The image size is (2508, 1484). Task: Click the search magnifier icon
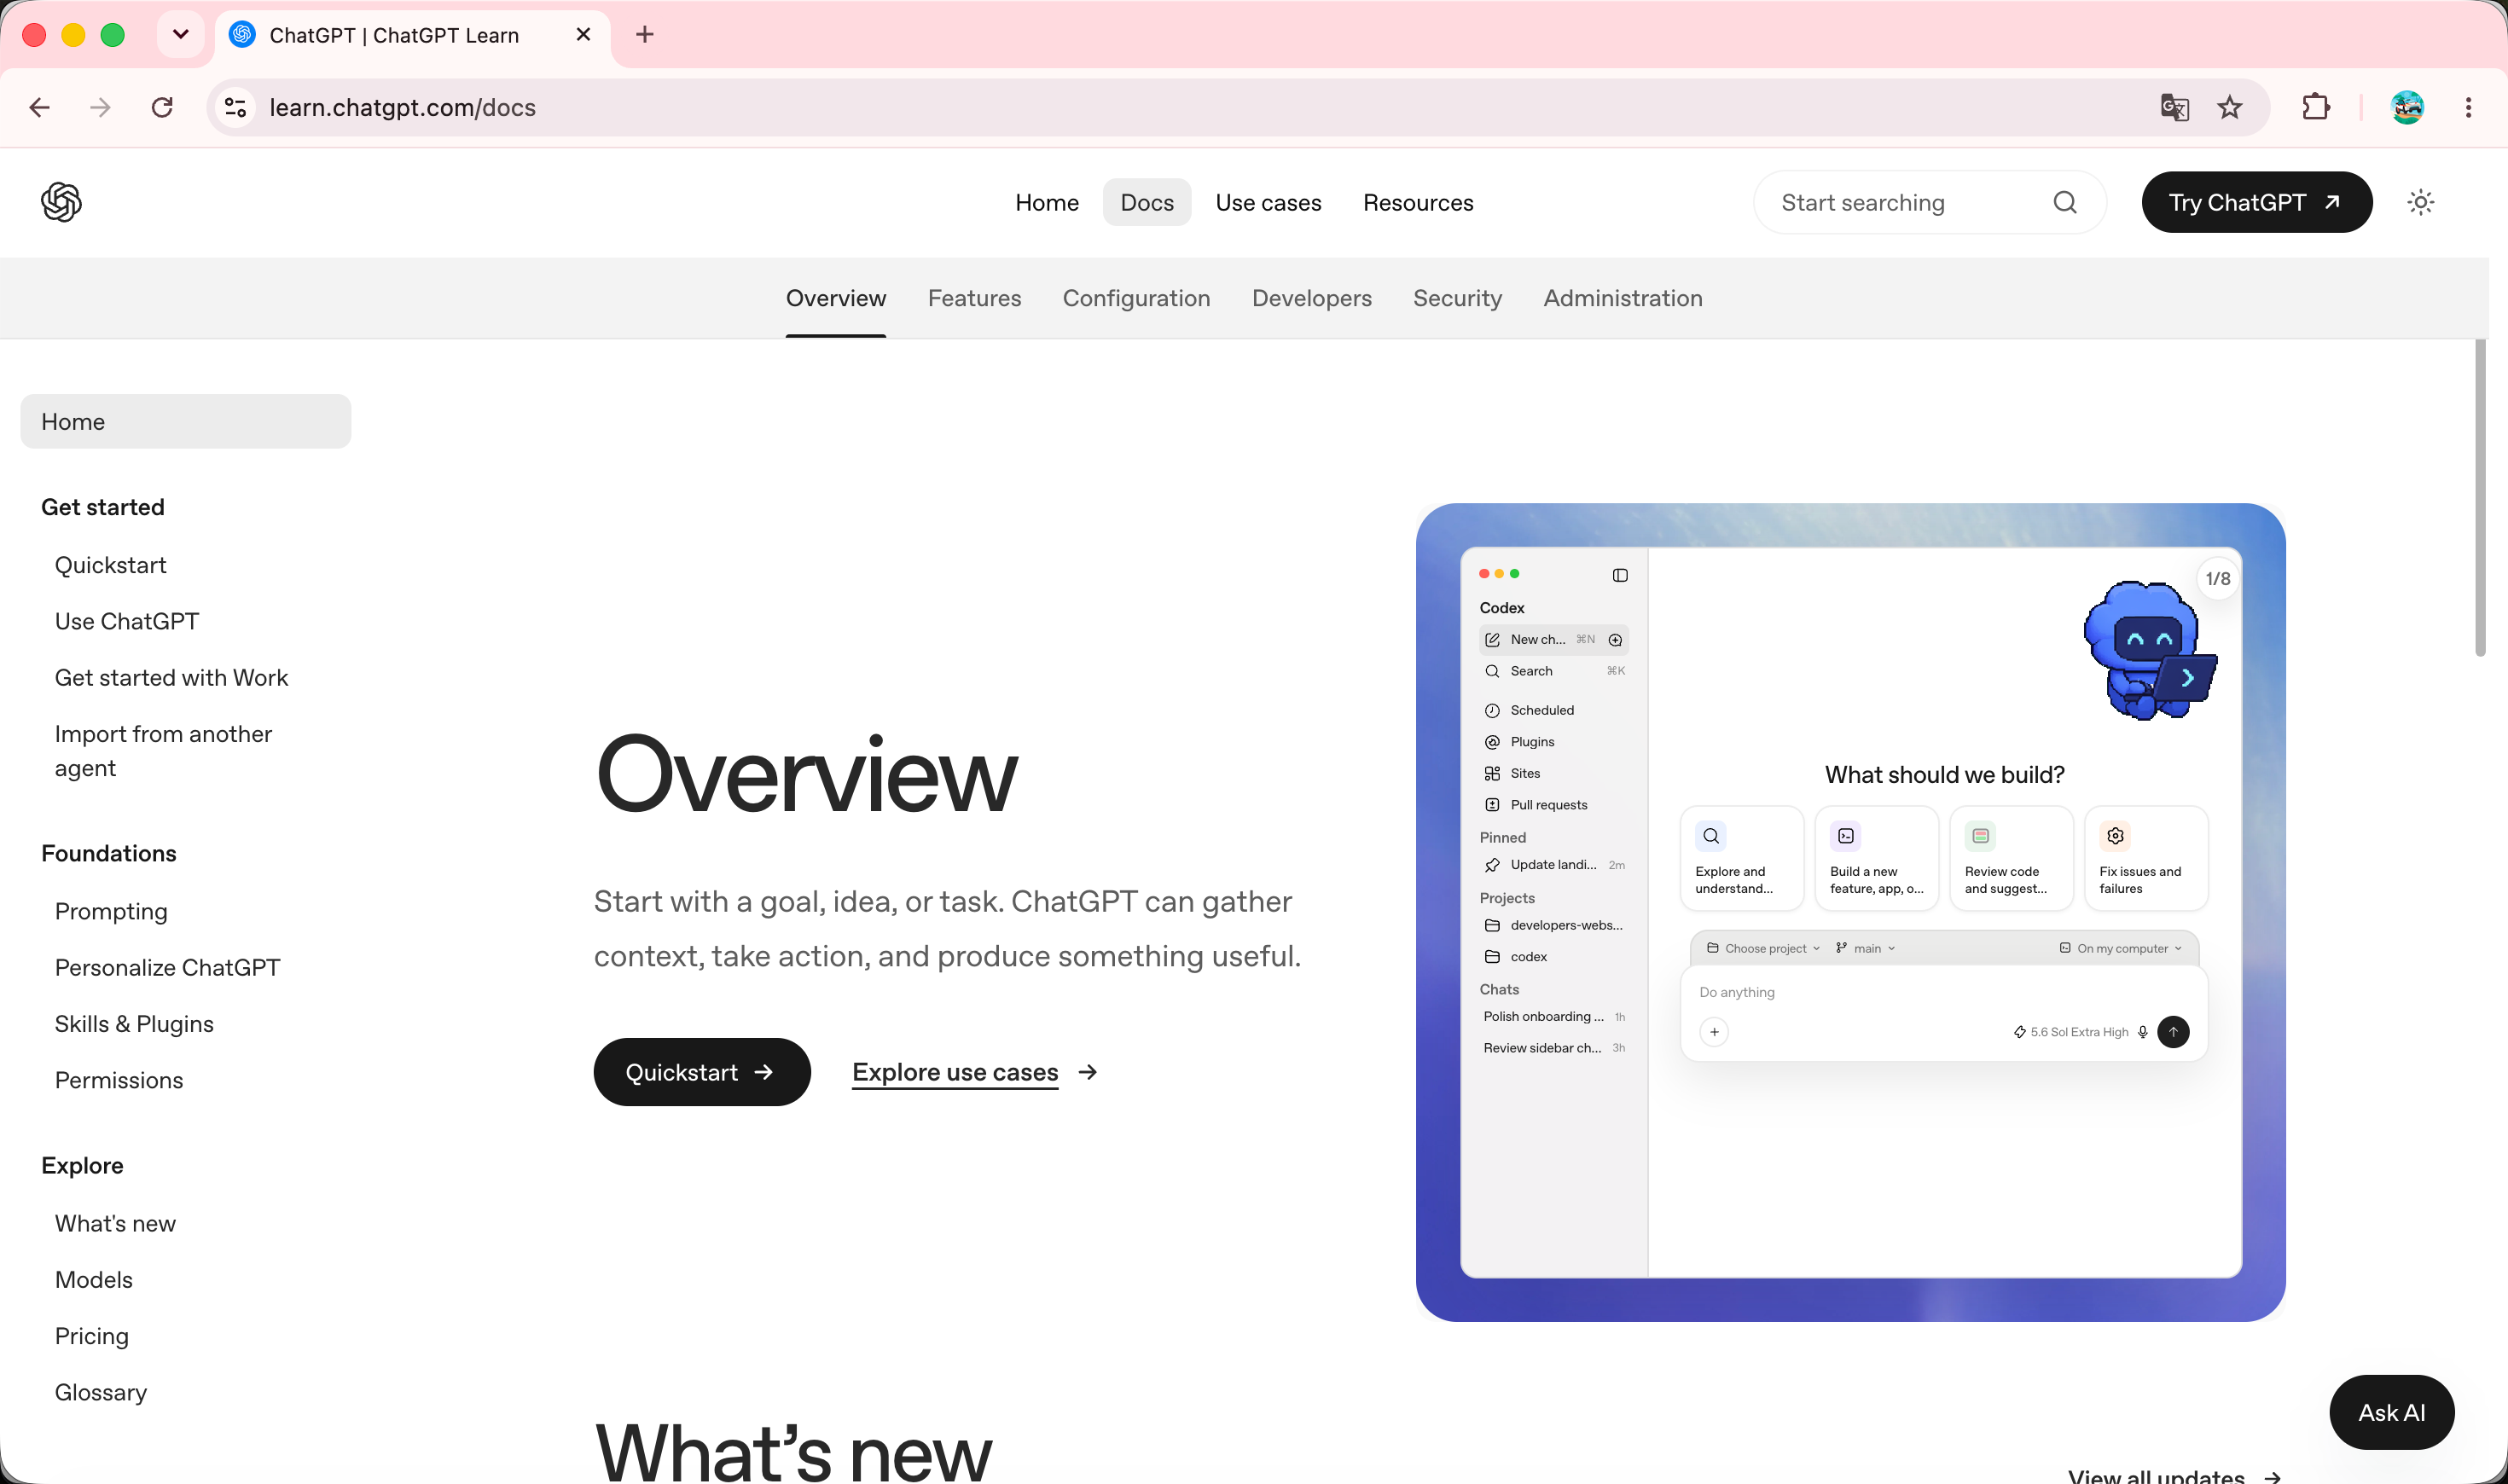click(x=2065, y=202)
